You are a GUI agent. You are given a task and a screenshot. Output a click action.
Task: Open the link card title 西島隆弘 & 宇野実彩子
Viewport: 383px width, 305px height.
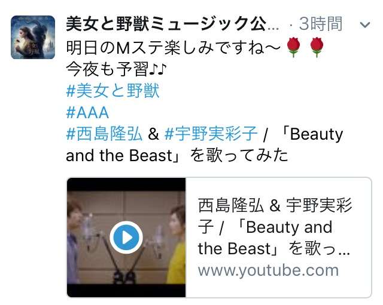pos(275,227)
